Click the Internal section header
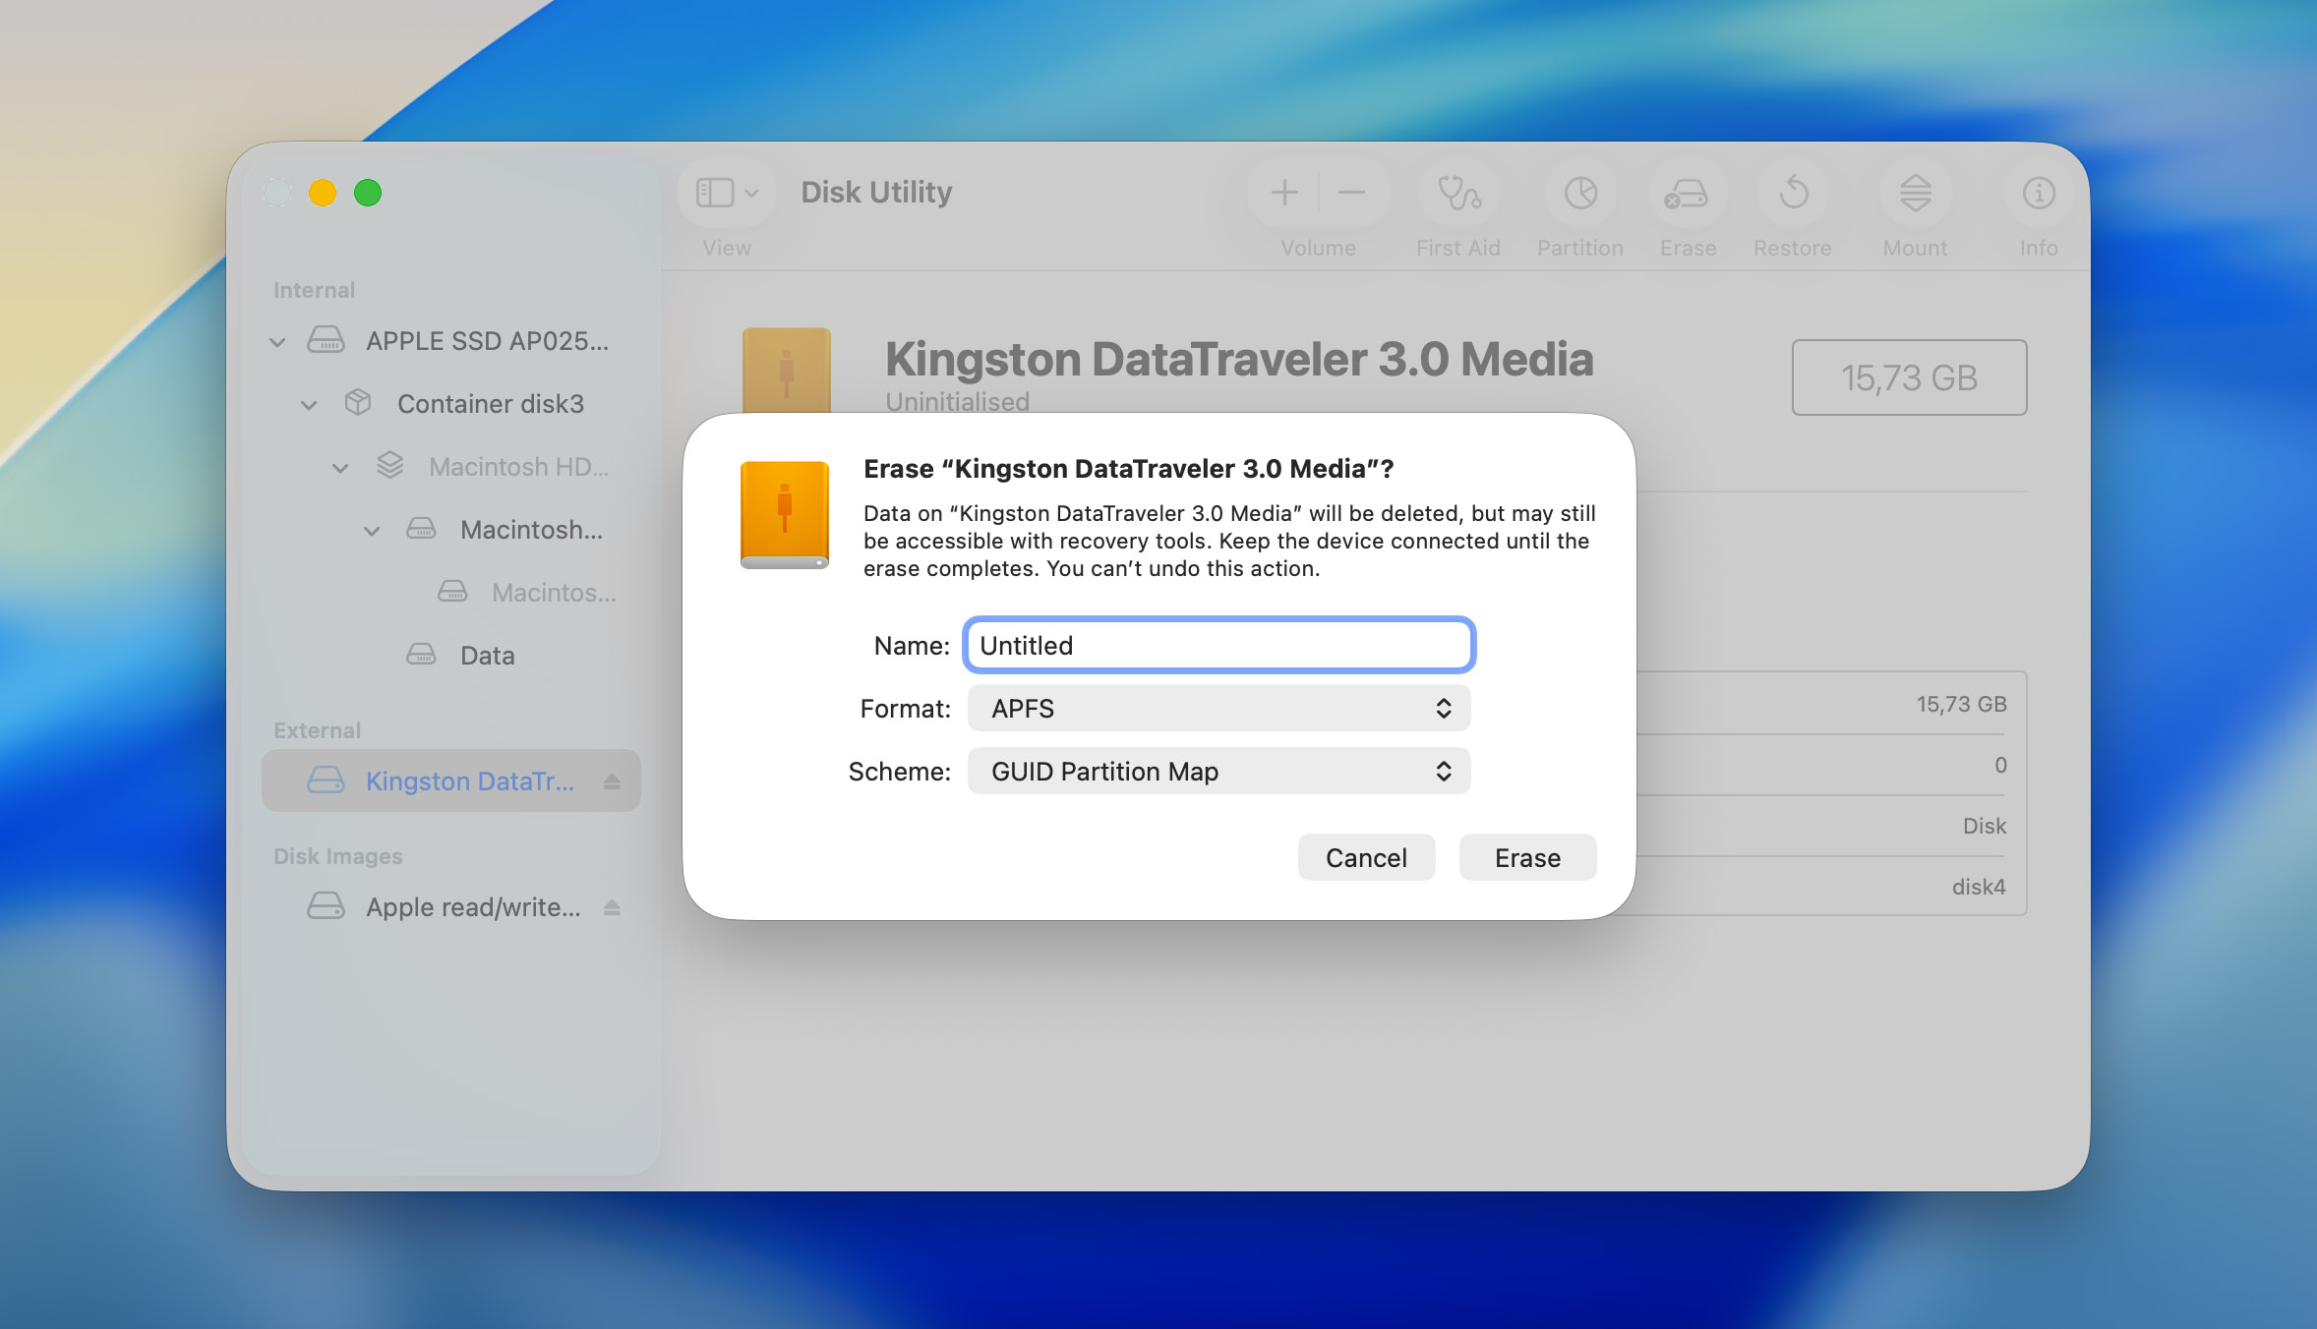 314,290
